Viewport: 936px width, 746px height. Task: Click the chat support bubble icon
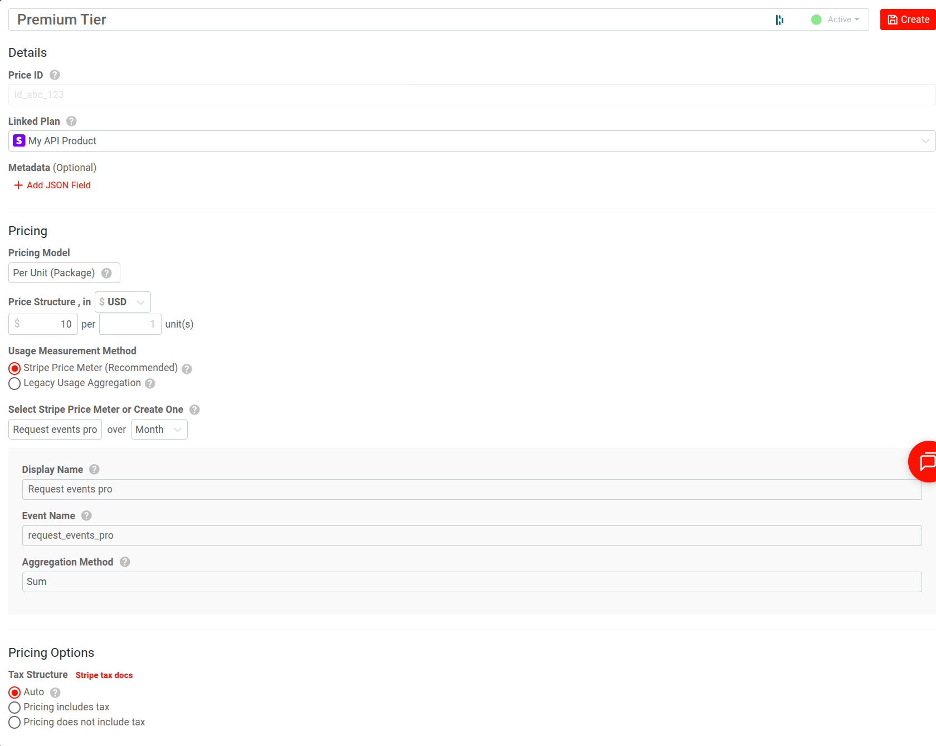(x=926, y=461)
